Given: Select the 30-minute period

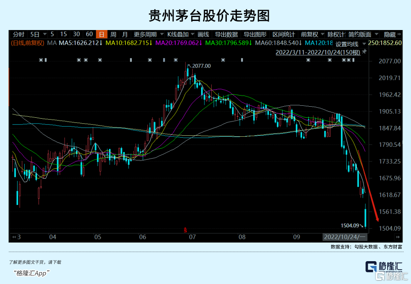Looking at the screenshot, I should [x=76, y=34].
